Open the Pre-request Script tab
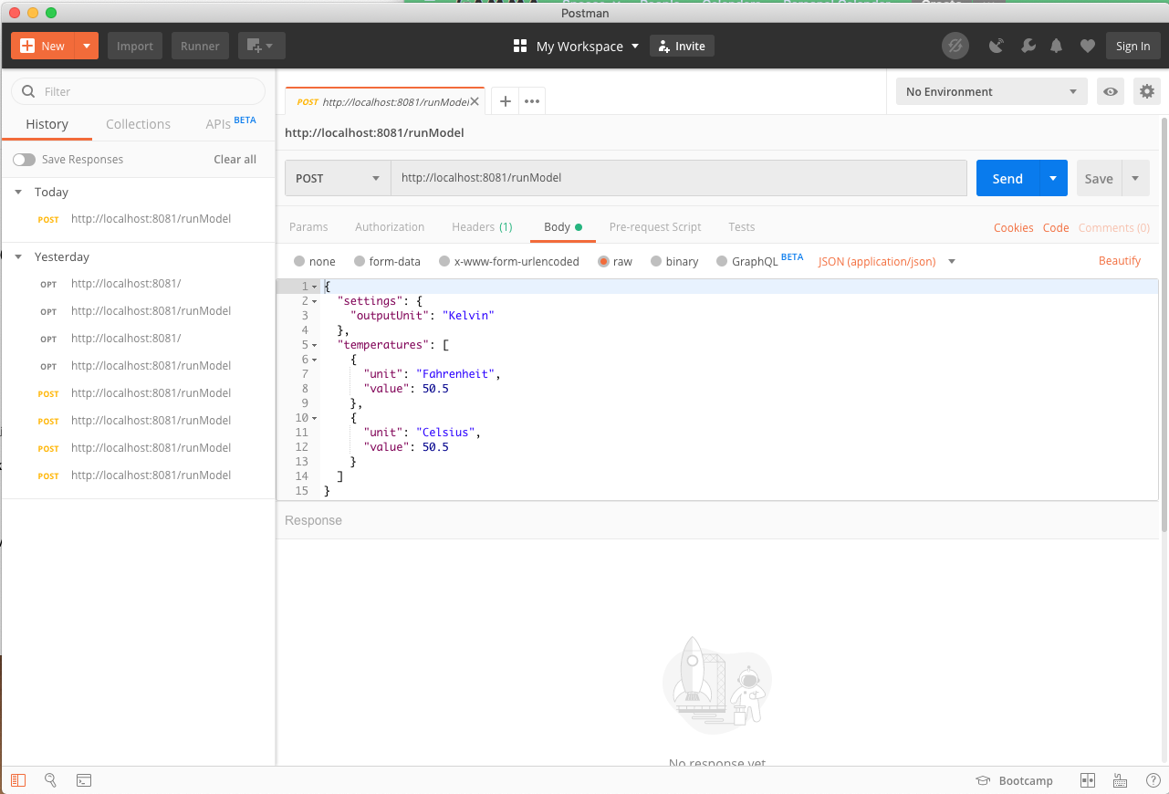Image resolution: width=1169 pixels, height=794 pixels. [x=655, y=227]
